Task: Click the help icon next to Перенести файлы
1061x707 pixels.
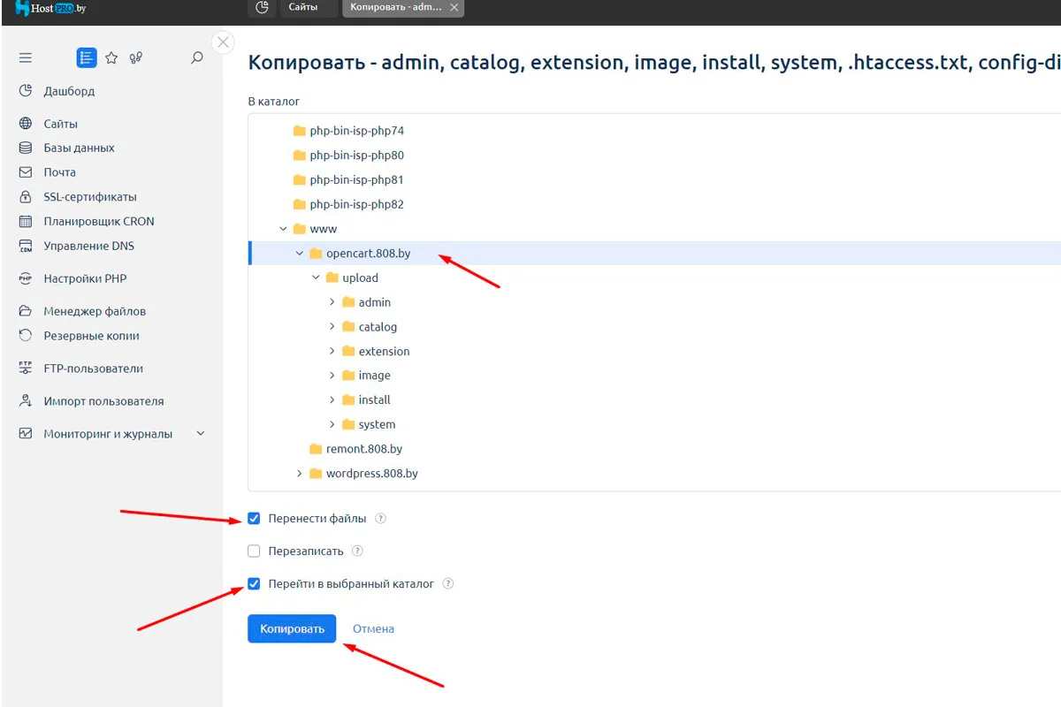Action: pyautogui.click(x=381, y=519)
